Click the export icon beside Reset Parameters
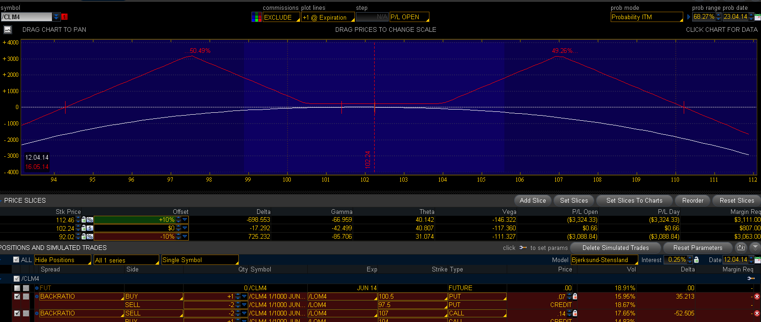This screenshot has height=322, width=761. click(741, 248)
